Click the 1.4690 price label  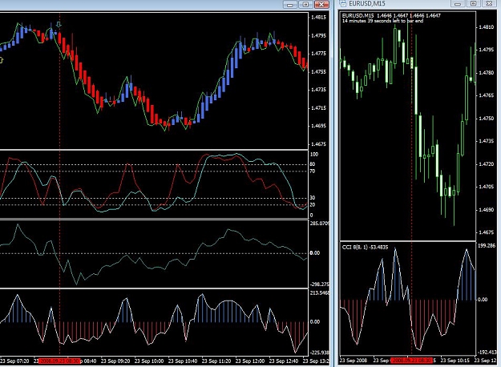pos(486,209)
